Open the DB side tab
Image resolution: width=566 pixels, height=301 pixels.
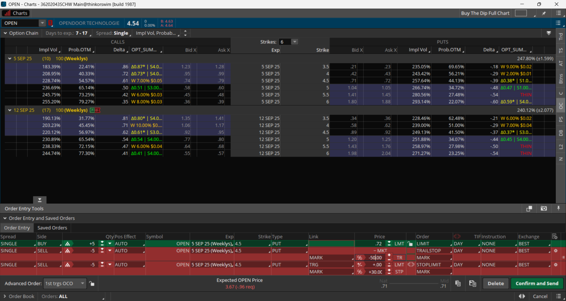point(561,133)
